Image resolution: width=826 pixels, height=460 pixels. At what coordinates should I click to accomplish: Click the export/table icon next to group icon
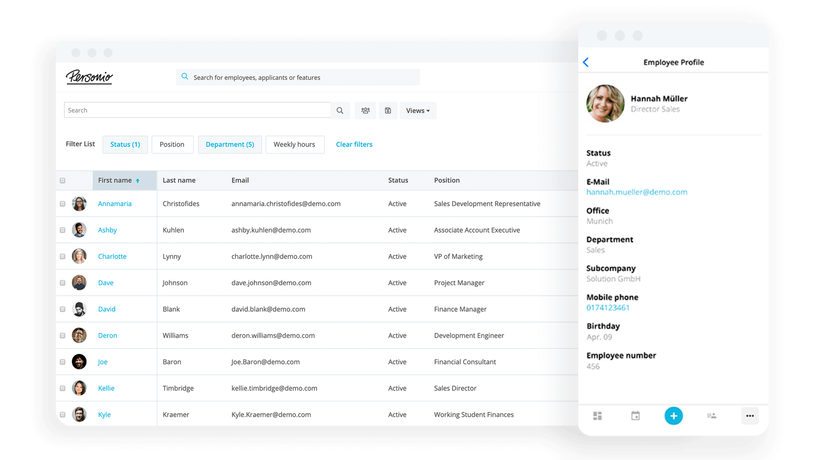(x=388, y=110)
